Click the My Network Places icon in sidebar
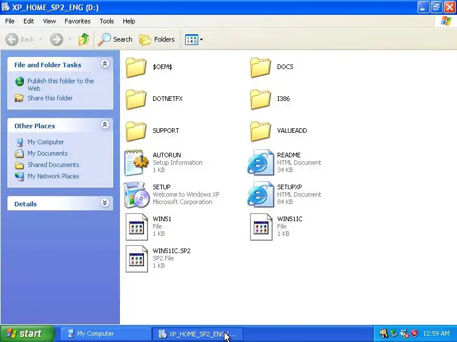Image resolution: width=457 pixels, height=342 pixels. (19, 176)
